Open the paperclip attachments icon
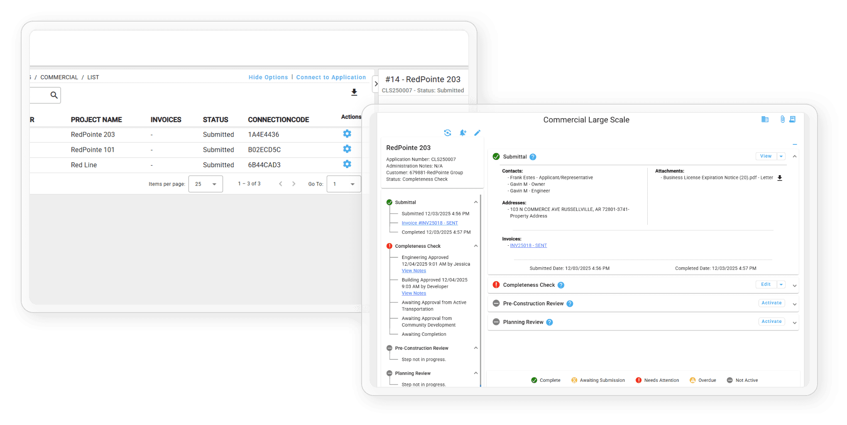The height and width of the screenshot is (425, 847). pos(782,120)
